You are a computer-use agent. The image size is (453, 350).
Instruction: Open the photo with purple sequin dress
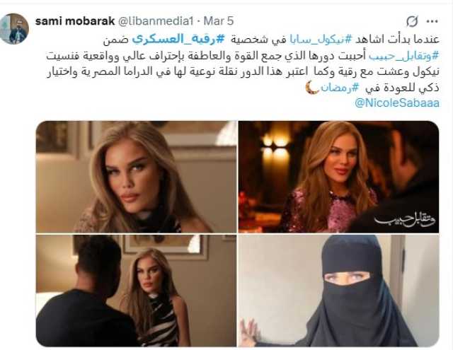coord(338,177)
